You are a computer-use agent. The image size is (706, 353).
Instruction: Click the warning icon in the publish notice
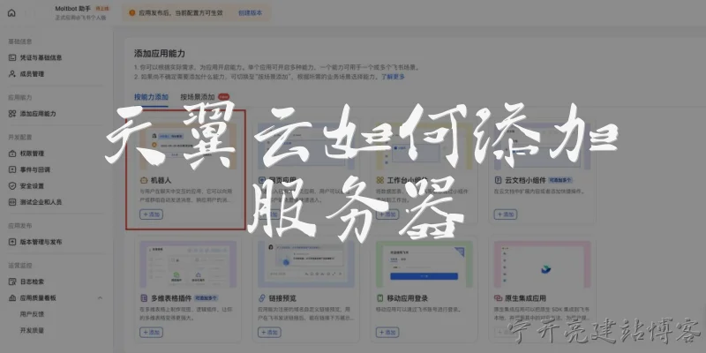(x=131, y=13)
